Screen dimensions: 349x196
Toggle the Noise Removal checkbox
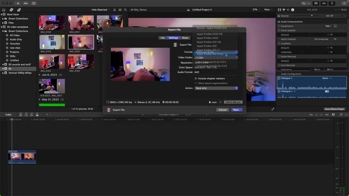279,57
